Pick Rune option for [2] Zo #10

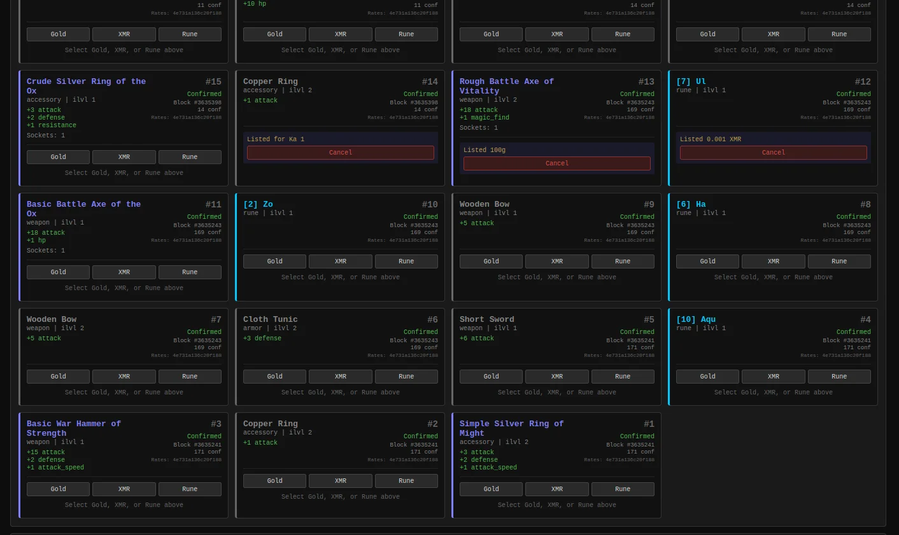406,261
